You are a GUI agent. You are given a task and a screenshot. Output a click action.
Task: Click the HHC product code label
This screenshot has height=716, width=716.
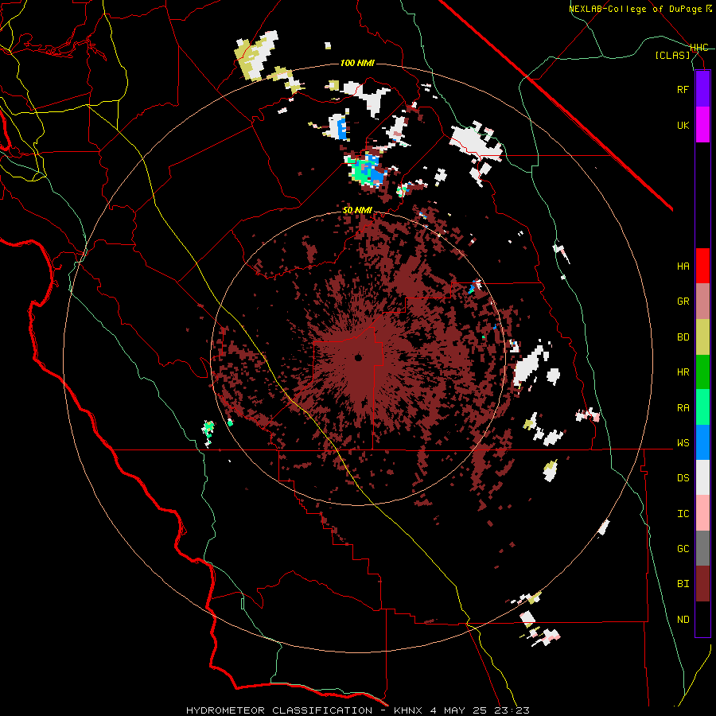[699, 48]
